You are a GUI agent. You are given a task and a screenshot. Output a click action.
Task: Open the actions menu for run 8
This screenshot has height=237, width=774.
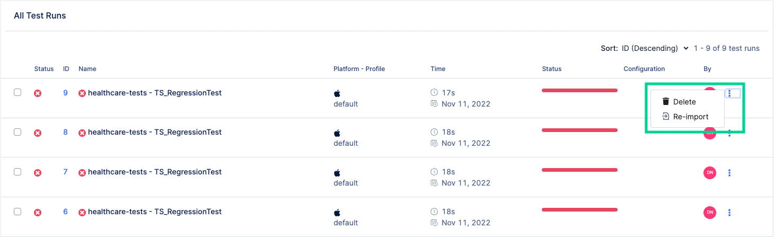point(729,133)
